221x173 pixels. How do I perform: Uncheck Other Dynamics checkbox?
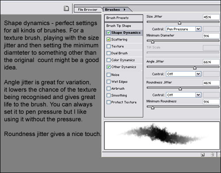108,67
